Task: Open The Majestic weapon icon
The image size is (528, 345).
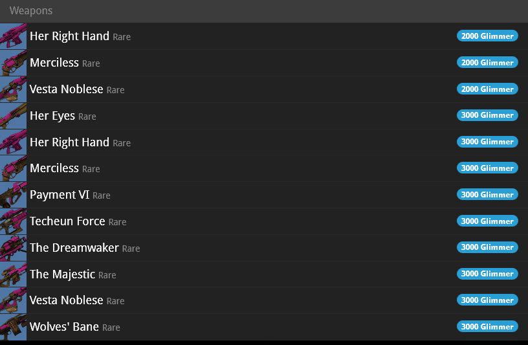Action: [x=13, y=274]
